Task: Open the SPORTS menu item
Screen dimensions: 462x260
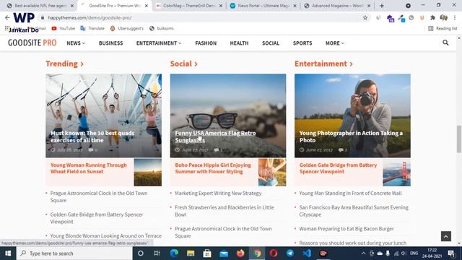Action: click(302, 43)
